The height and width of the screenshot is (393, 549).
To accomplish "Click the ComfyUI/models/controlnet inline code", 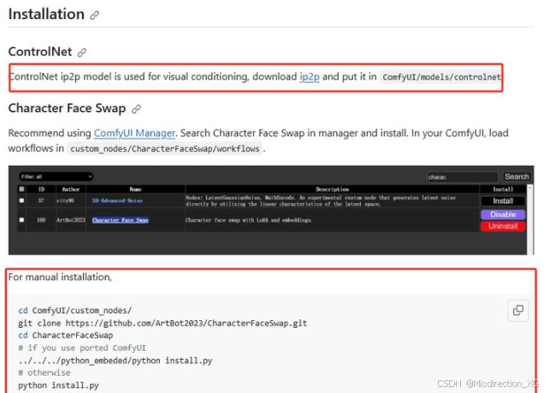I will pos(441,77).
